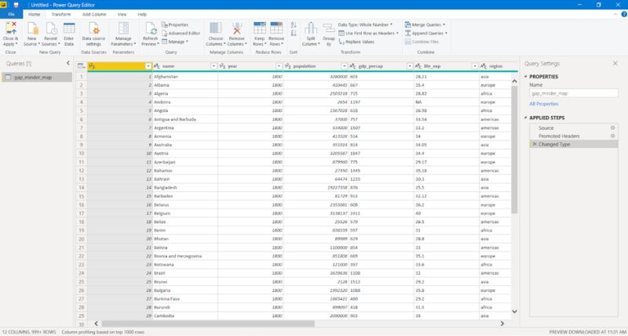Open the New Source icon
The width and height of the screenshot is (628, 336).
tap(32, 28)
